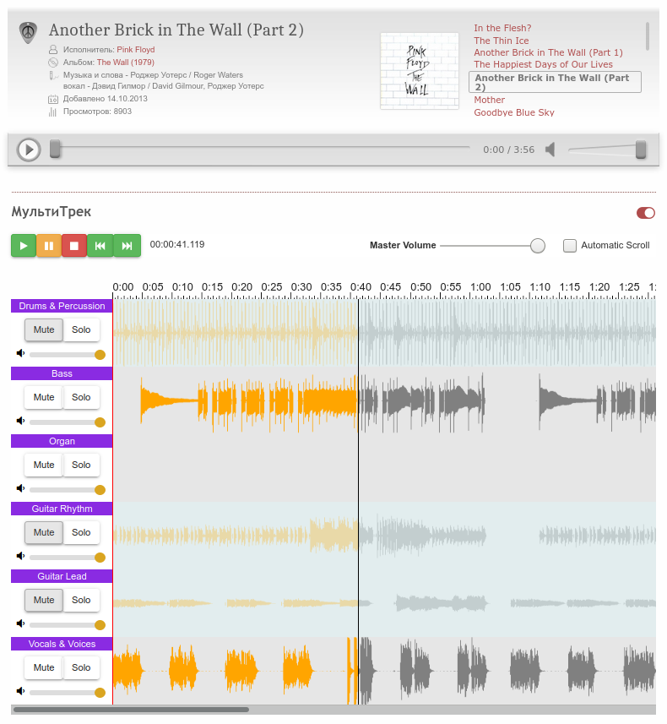The height and width of the screenshot is (724, 667).
Task: Mute the Bass track
Action: tap(44, 397)
